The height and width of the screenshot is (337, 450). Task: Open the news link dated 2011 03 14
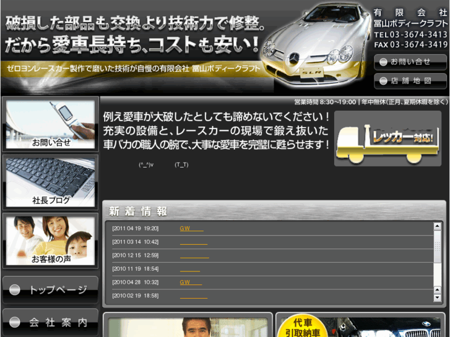click(194, 242)
